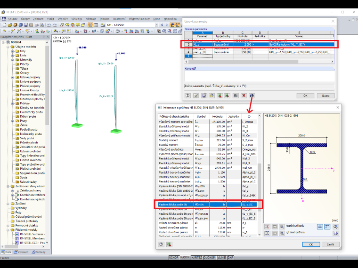Show c/t parts icon beside c/t části průřezu
This screenshot has width=358, height=268.
(267, 233)
